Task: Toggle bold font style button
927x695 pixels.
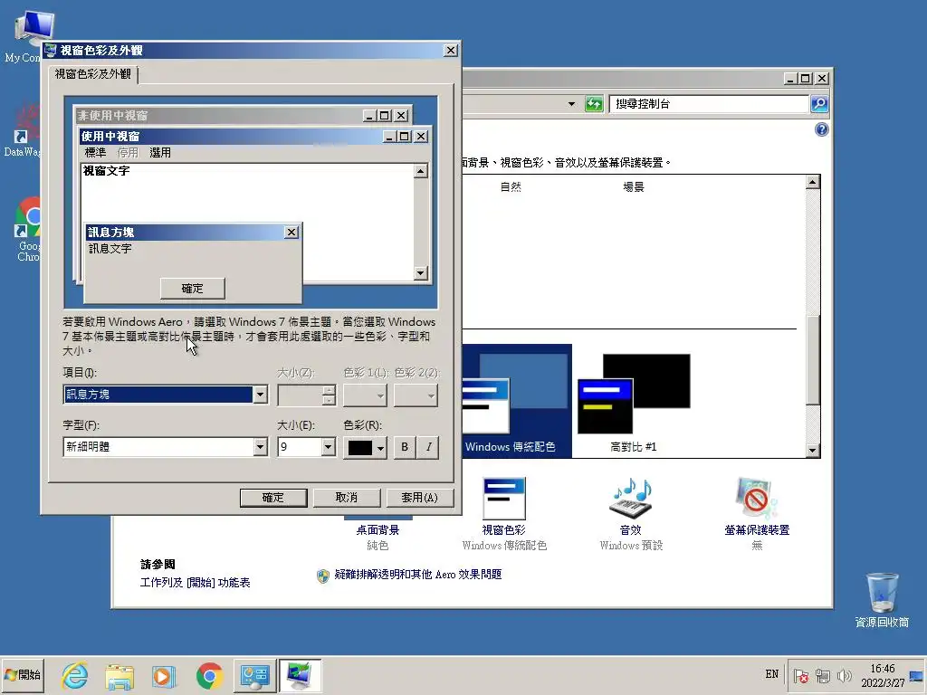Action: tap(405, 447)
